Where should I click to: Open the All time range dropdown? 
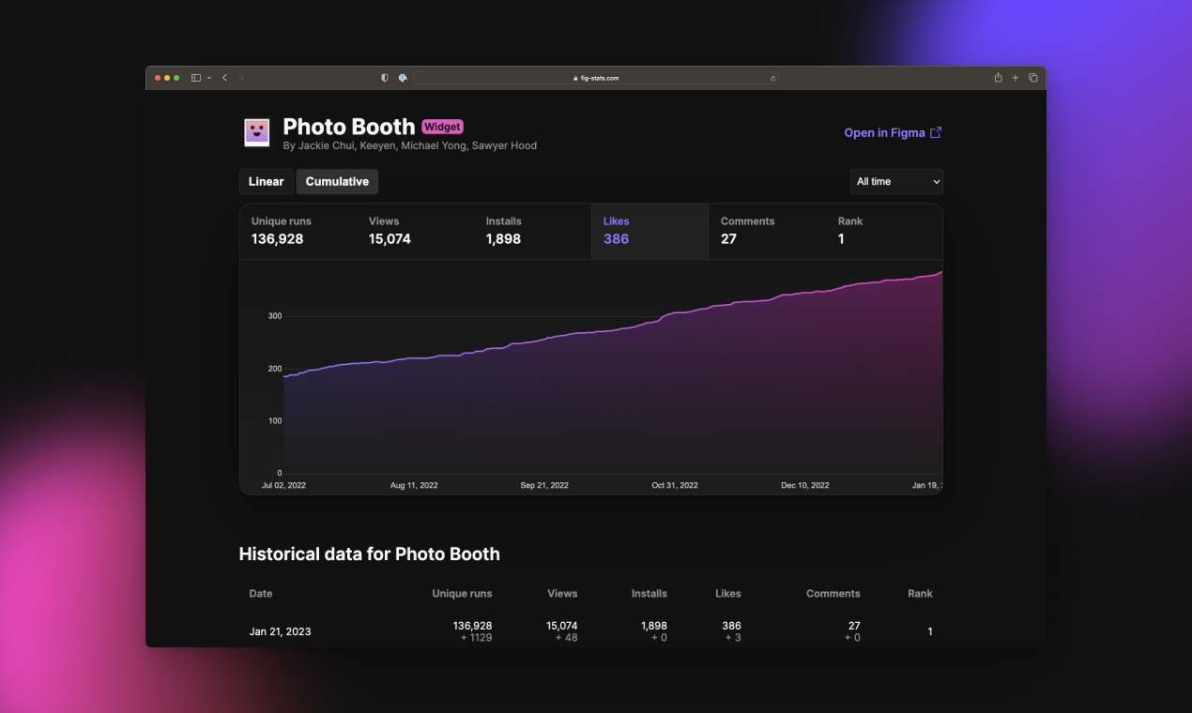[x=896, y=181]
